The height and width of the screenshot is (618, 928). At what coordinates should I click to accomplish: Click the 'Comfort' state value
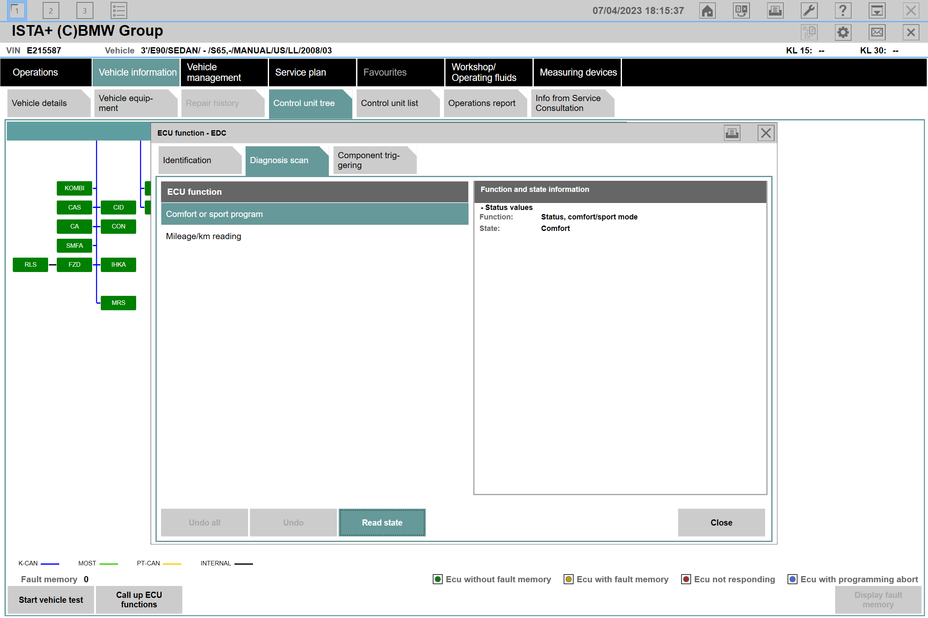[x=555, y=228]
